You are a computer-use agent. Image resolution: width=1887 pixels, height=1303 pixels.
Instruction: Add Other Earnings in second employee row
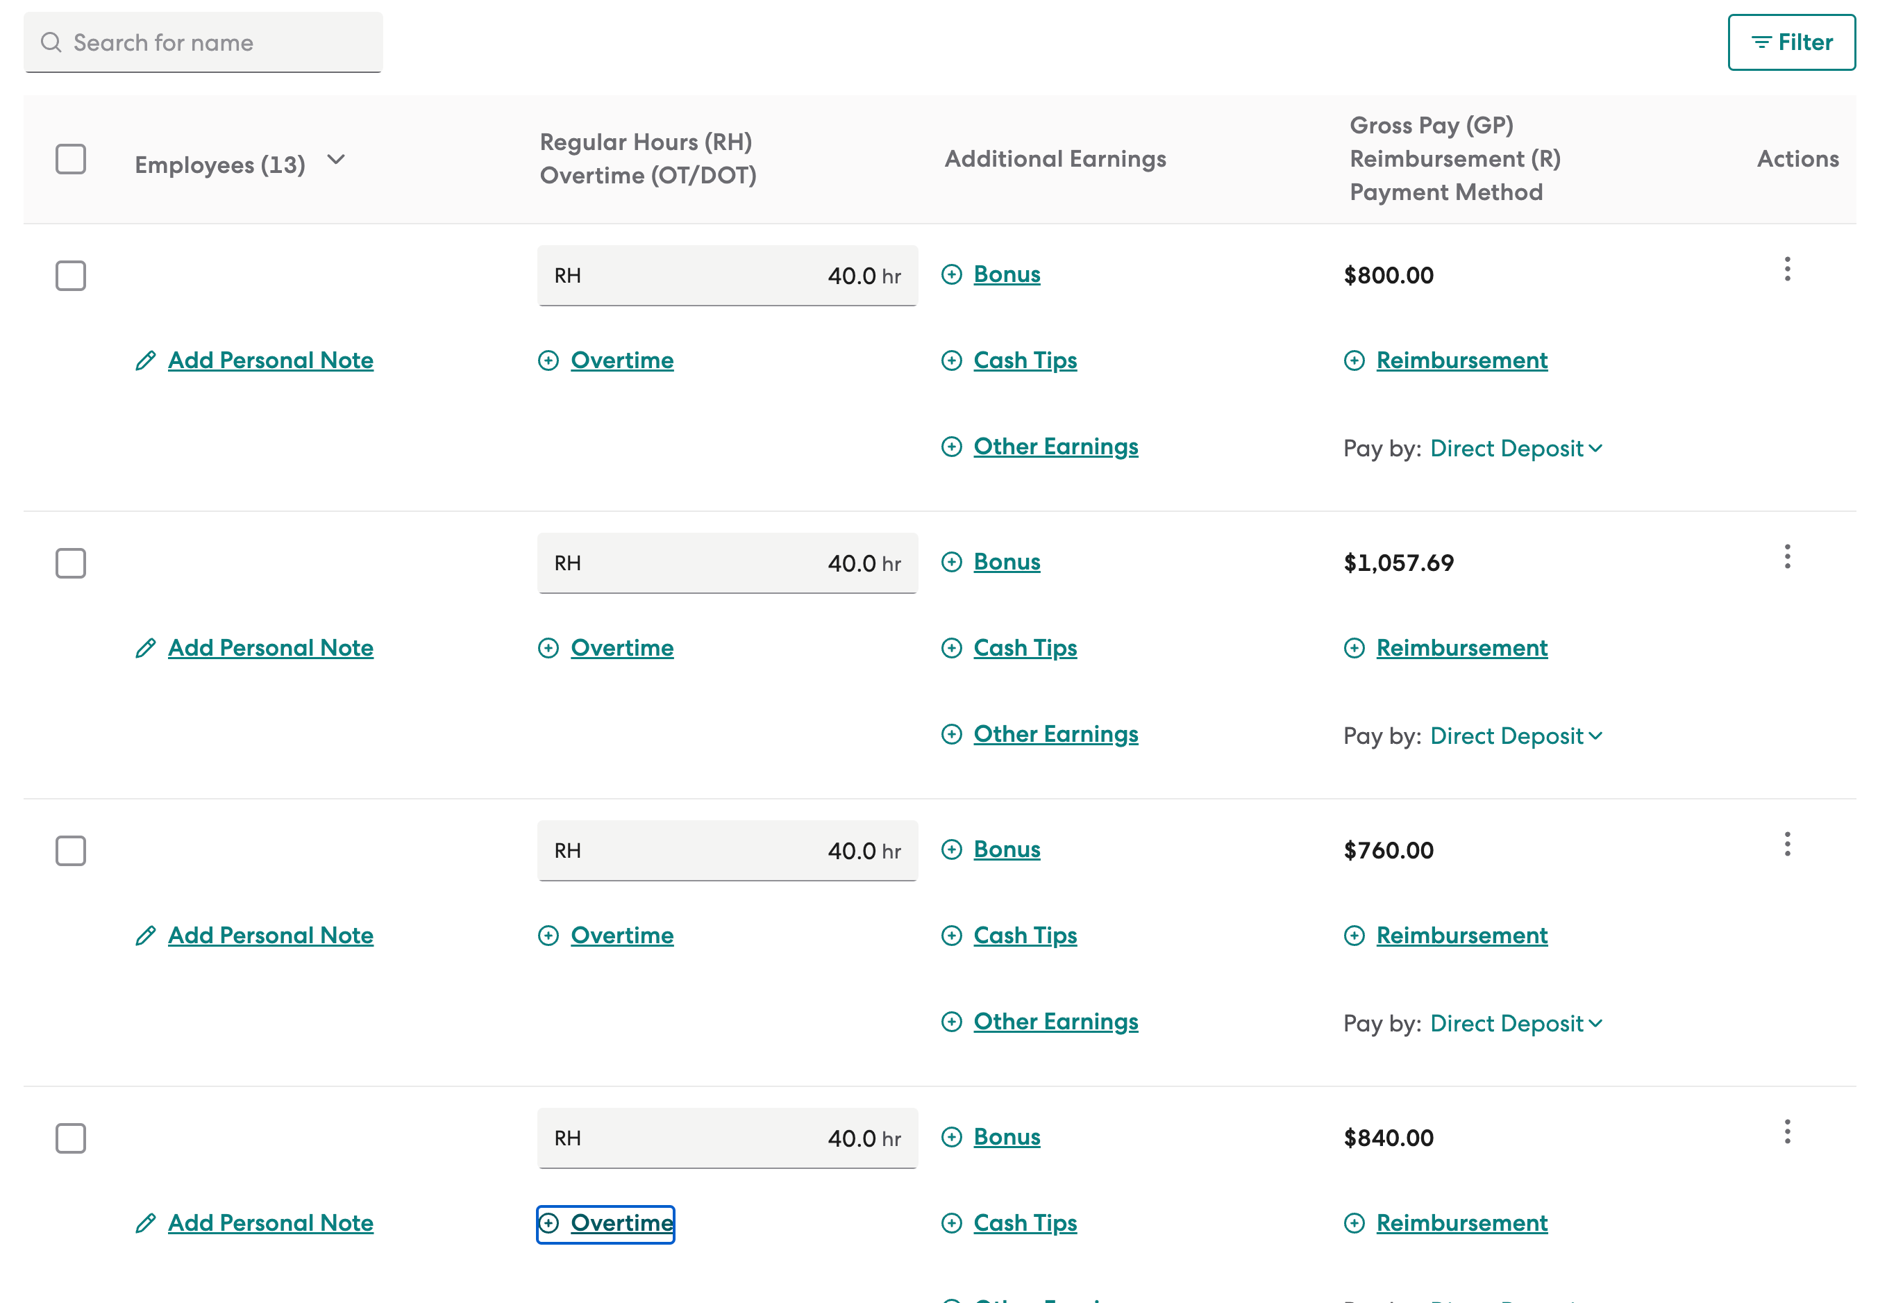point(1056,734)
